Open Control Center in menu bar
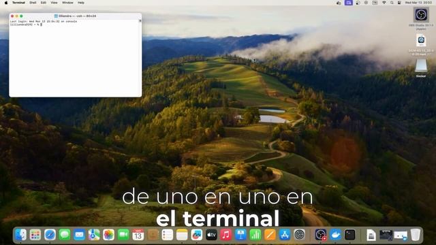 click(x=399, y=3)
